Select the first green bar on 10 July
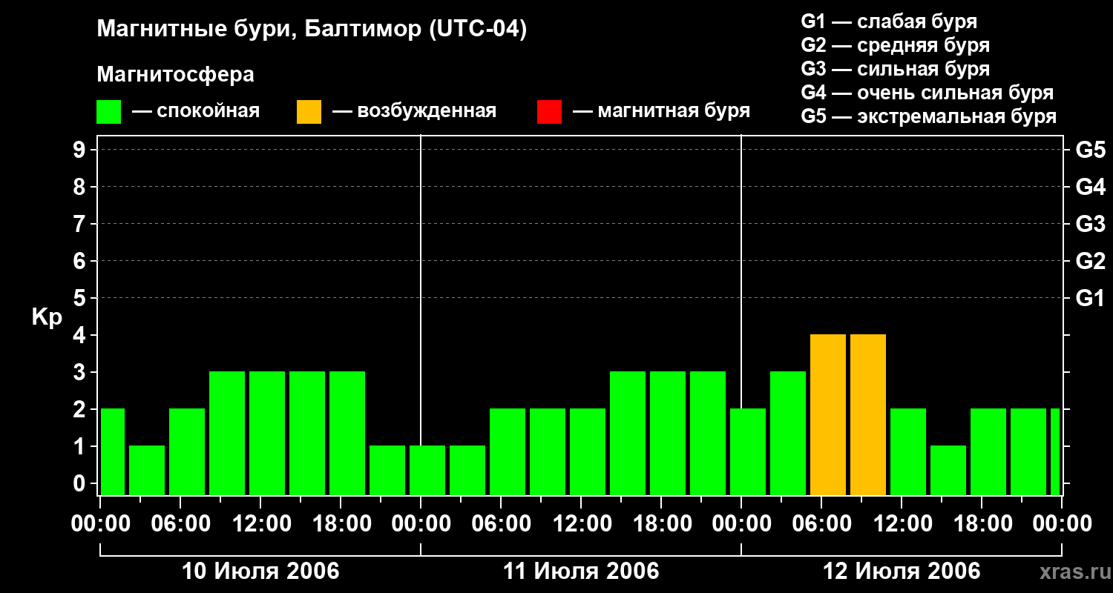 tap(113, 451)
